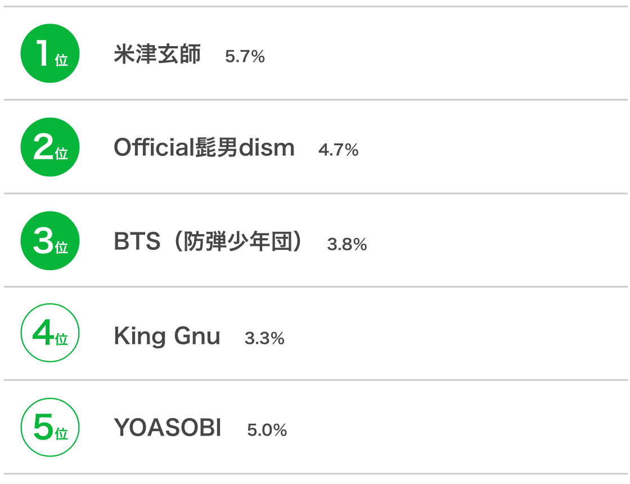This screenshot has width=630, height=484.
Task: Select the outlined 5位 rank badge
Action: (x=50, y=427)
